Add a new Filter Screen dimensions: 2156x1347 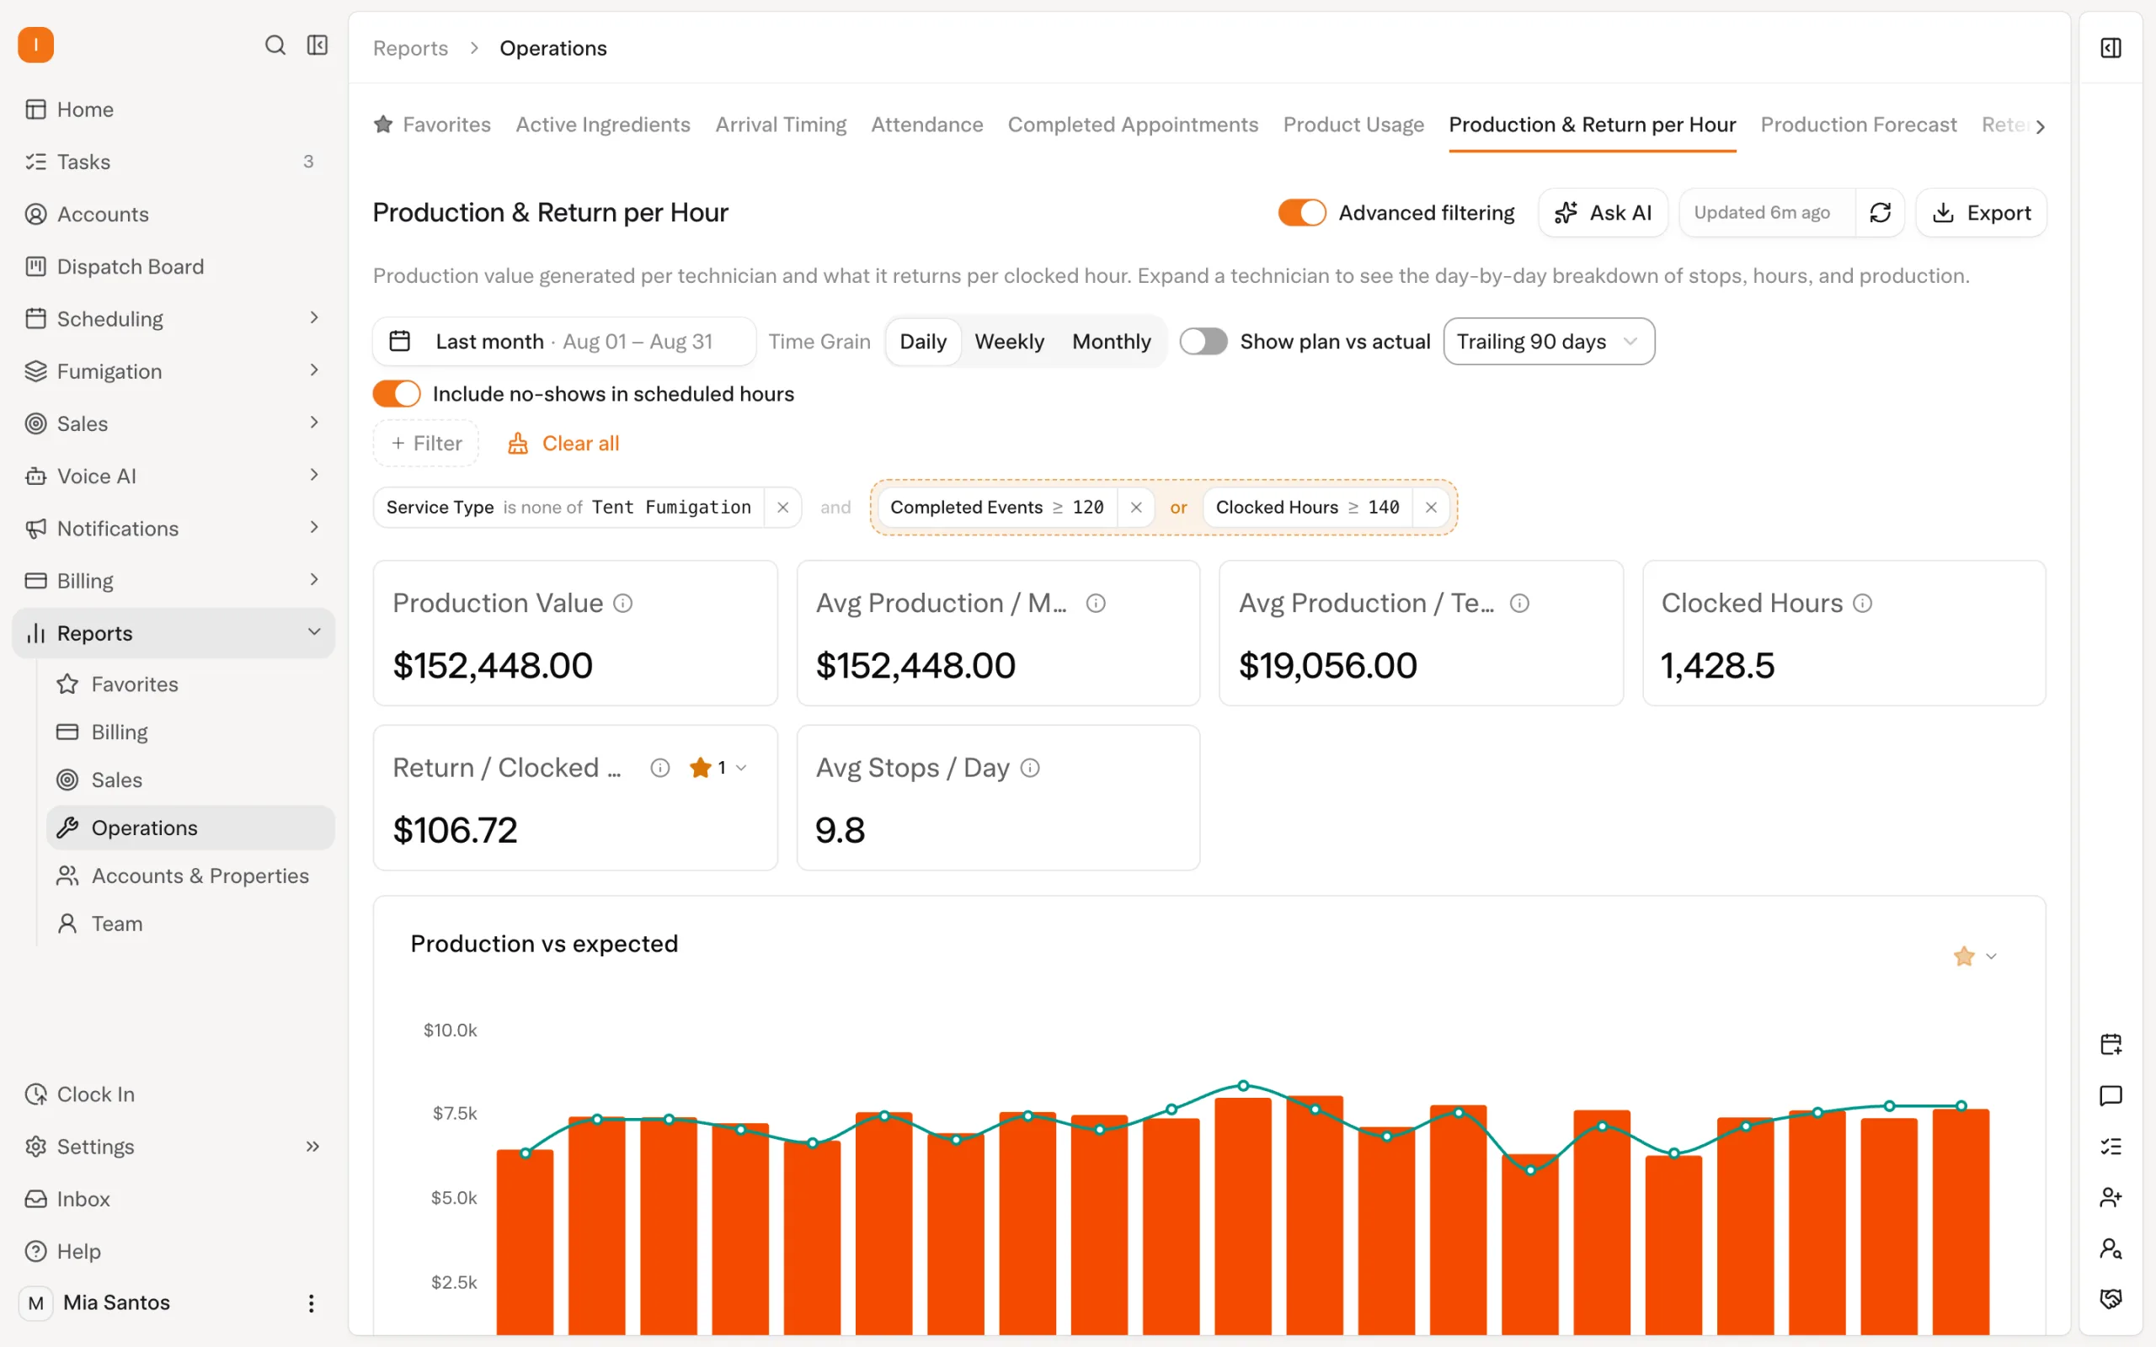[426, 444]
